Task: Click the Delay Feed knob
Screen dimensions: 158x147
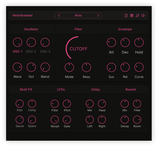Action: click(x=102, y=104)
